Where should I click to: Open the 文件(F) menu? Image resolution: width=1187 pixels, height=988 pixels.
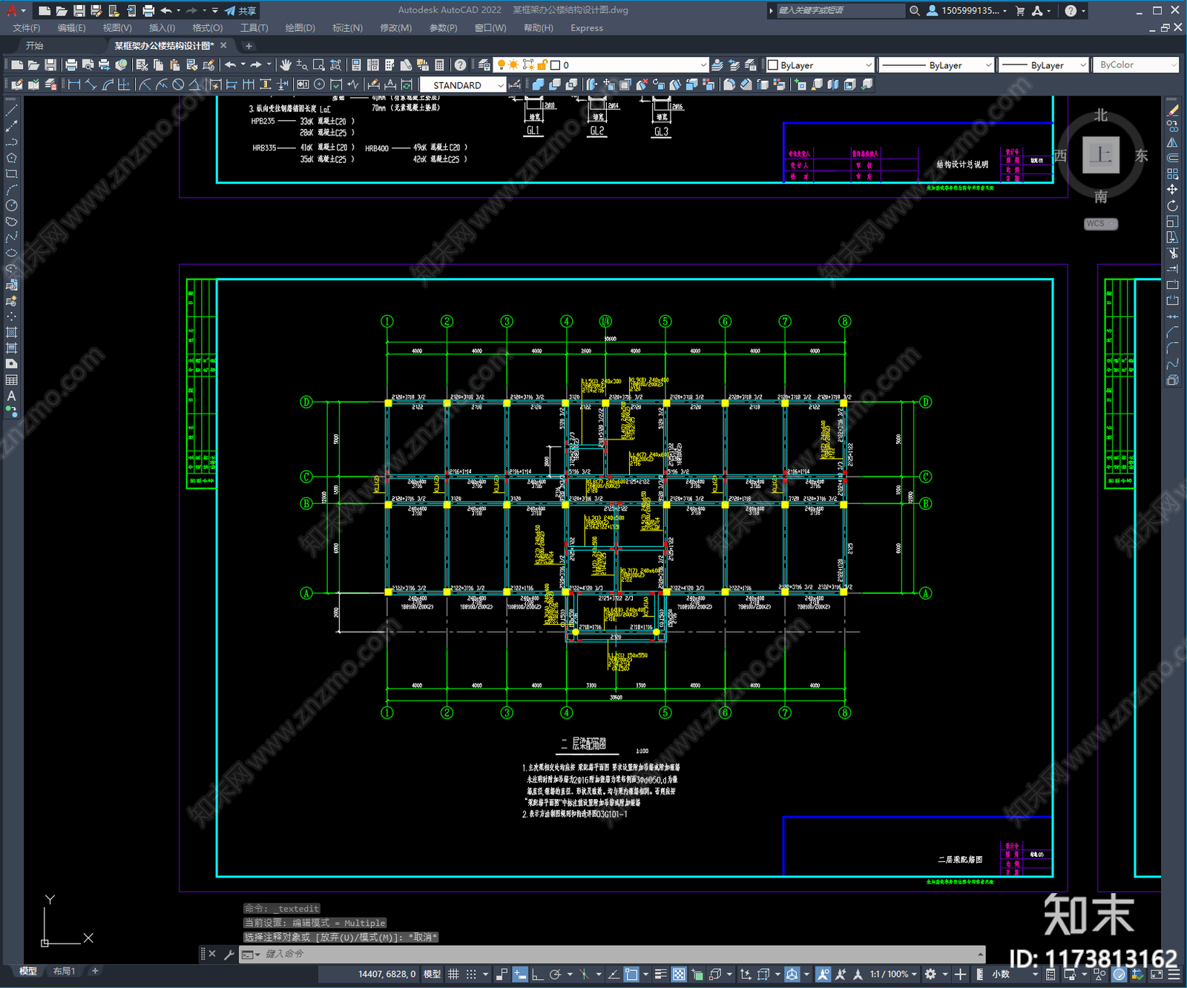(x=26, y=28)
